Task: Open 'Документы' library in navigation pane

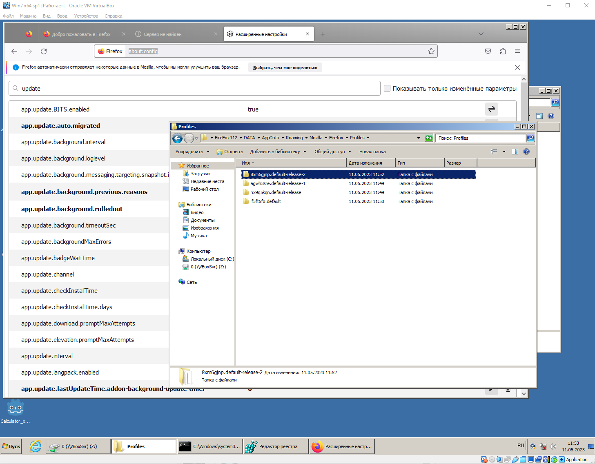Action: (203, 220)
